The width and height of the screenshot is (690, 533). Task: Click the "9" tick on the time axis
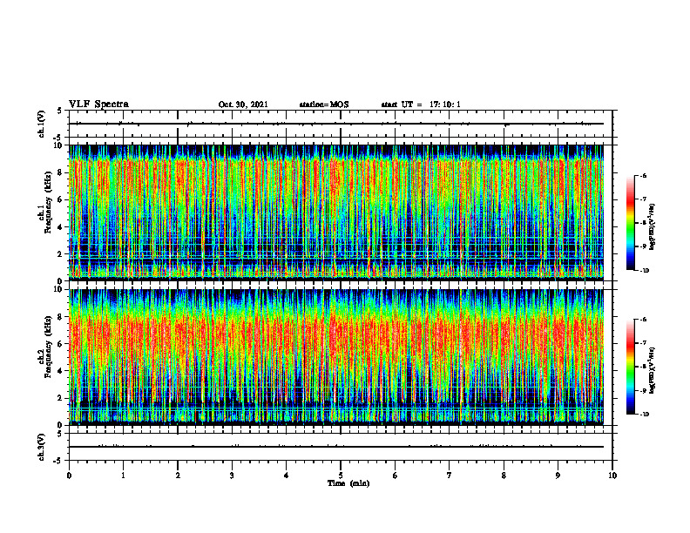558,476
